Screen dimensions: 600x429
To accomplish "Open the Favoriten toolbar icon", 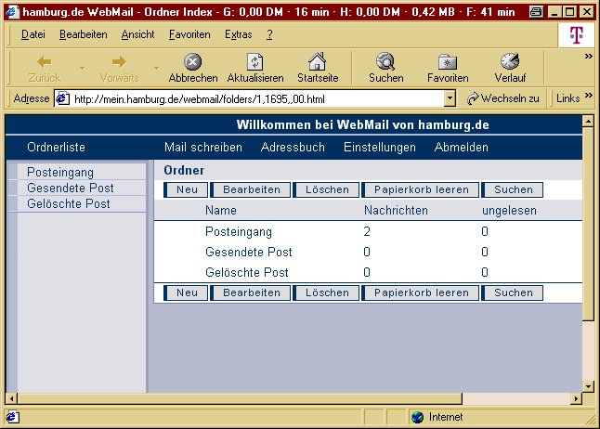I will pyautogui.click(x=447, y=62).
